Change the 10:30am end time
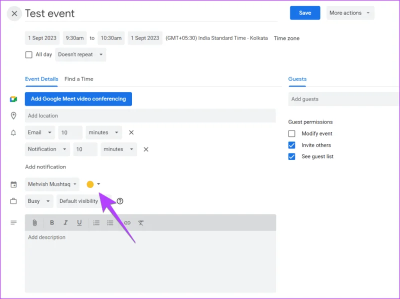 111,38
